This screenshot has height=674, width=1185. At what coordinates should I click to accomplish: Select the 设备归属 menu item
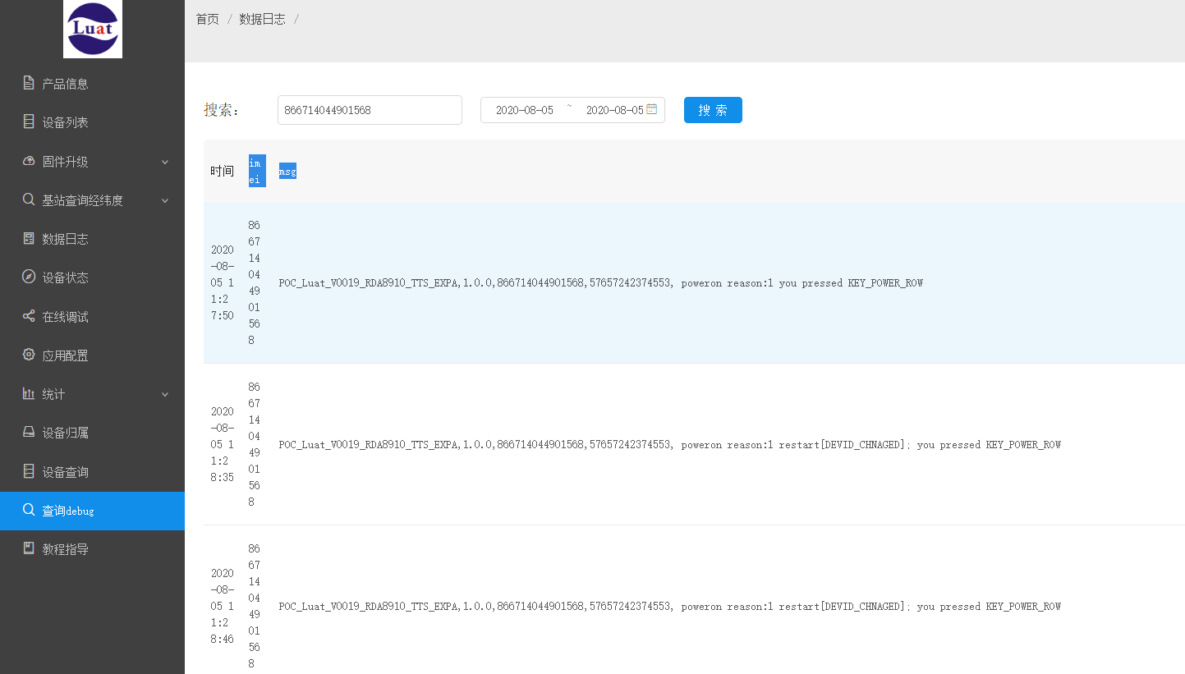pyautogui.click(x=92, y=433)
